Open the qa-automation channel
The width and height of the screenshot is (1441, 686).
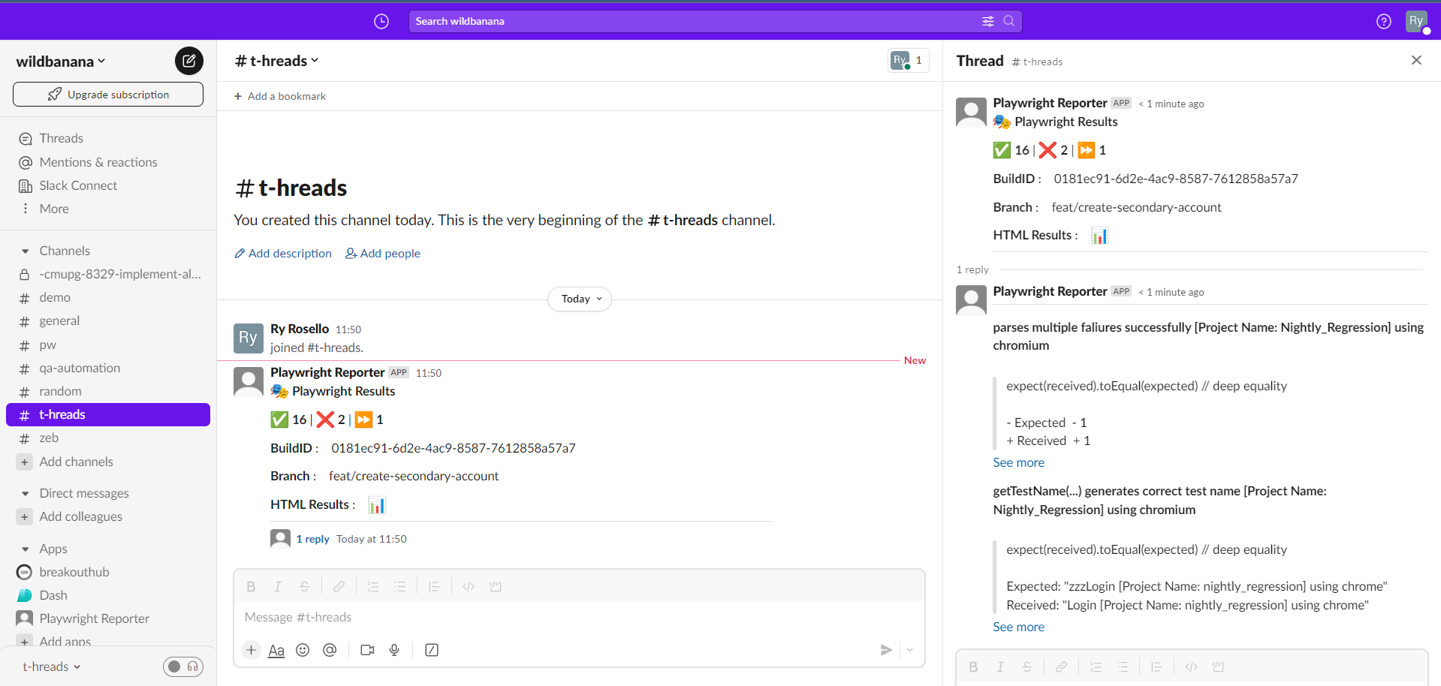point(108,368)
